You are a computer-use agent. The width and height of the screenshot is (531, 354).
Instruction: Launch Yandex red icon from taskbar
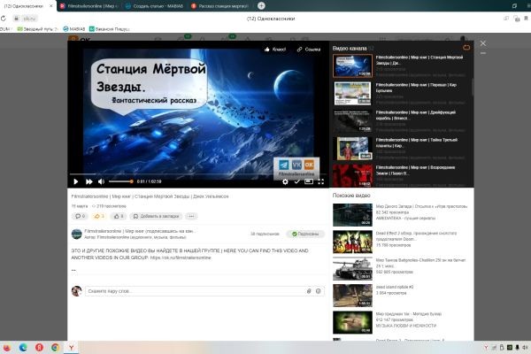pyautogui.click(x=39, y=348)
